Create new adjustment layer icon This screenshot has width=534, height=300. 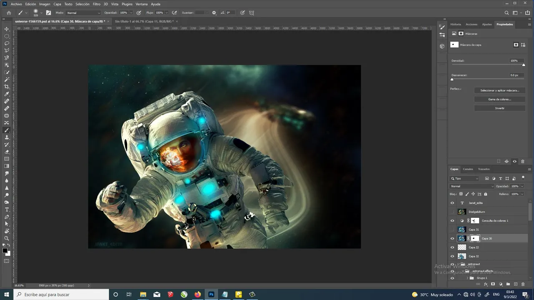(x=501, y=284)
